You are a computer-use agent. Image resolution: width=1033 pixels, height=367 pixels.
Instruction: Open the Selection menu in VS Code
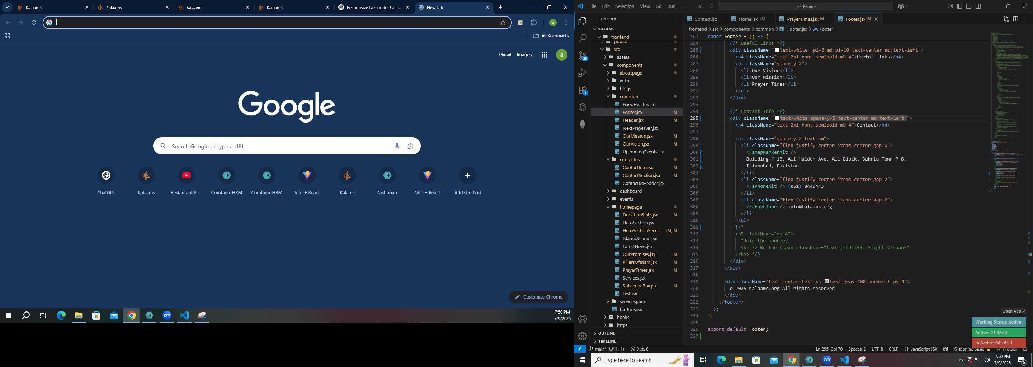coord(625,6)
